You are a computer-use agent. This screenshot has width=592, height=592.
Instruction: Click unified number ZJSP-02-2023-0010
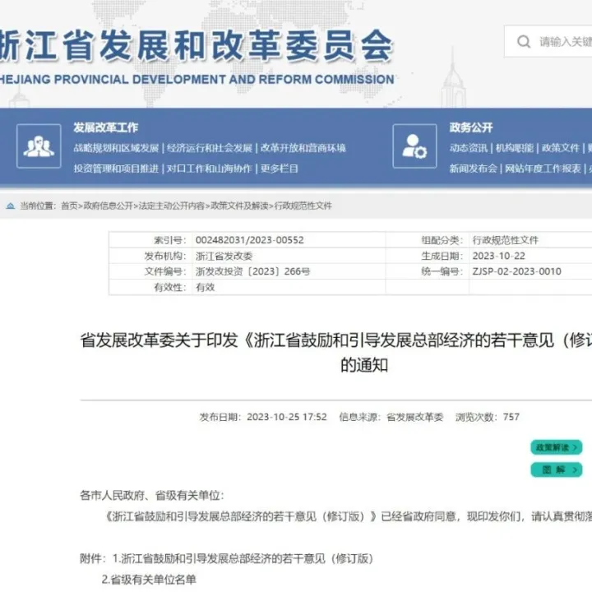pos(517,271)
